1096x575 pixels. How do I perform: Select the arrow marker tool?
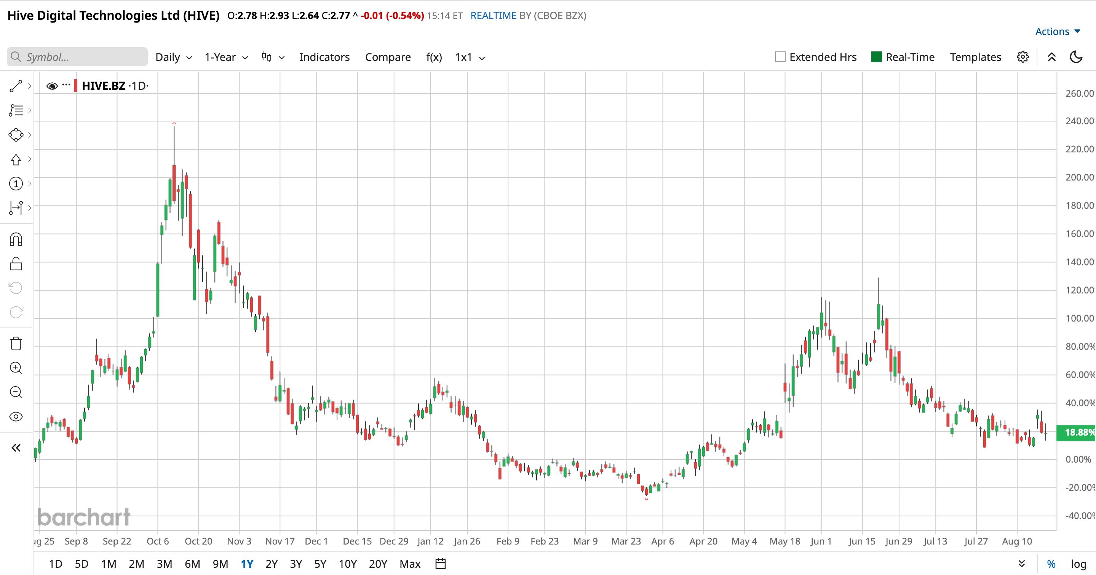pos(16,160)
